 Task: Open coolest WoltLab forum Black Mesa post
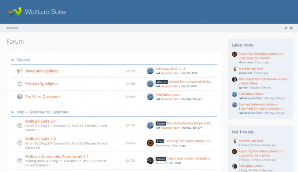coord(264,81)
